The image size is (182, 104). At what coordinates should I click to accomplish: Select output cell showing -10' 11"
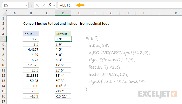(x=63, y=96)
